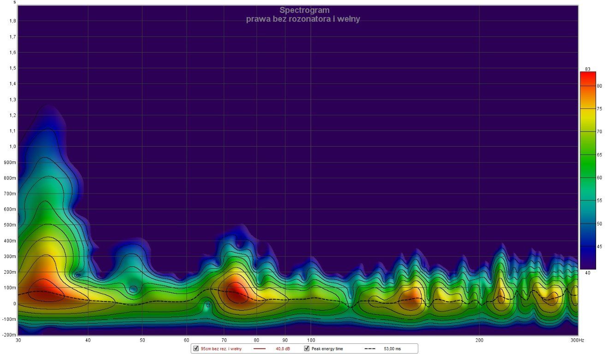Click the red line sample for 95cm trace

point(260,349)
